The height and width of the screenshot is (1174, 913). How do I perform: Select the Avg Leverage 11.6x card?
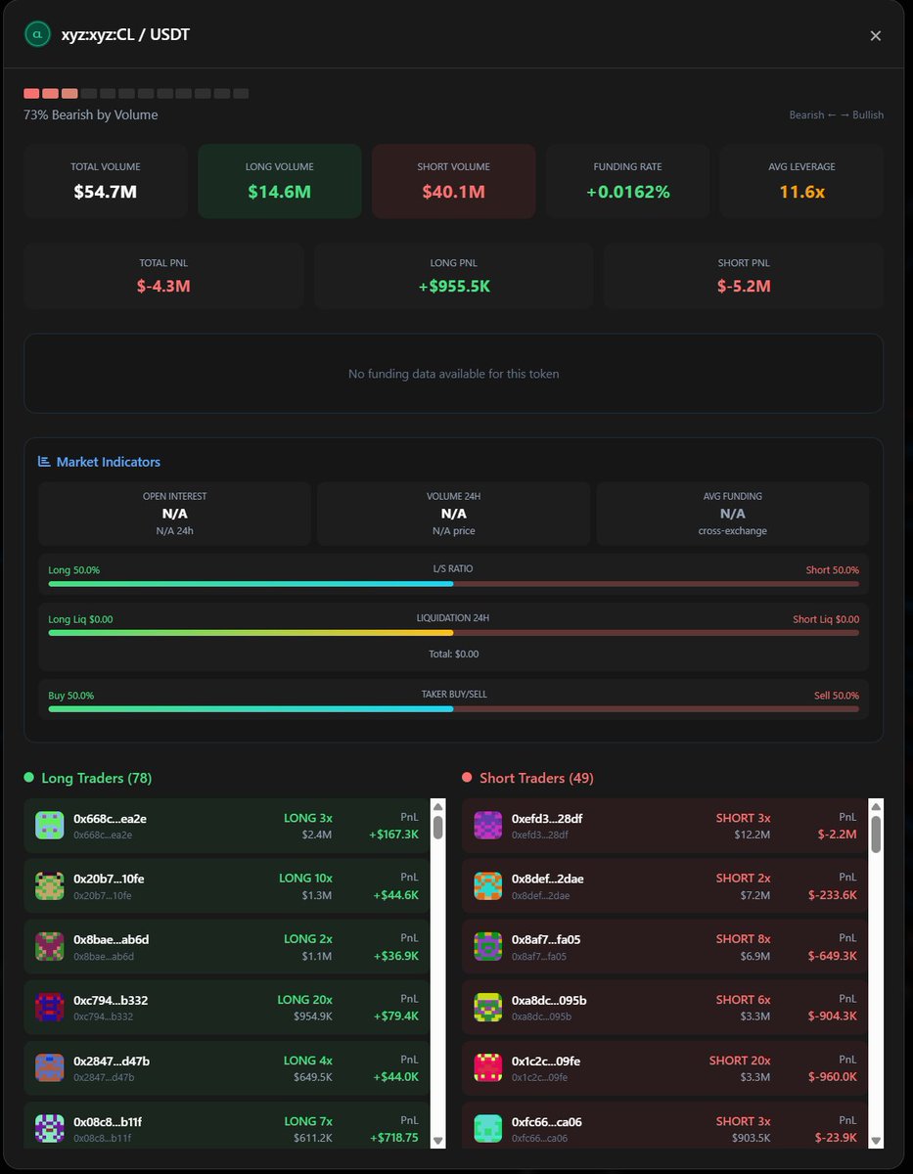(x=801, y=181)
